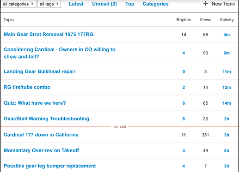Switch to the Top tab
Image resolution: width=239 pixels, height=172 pixels.
tap(130, 4)
